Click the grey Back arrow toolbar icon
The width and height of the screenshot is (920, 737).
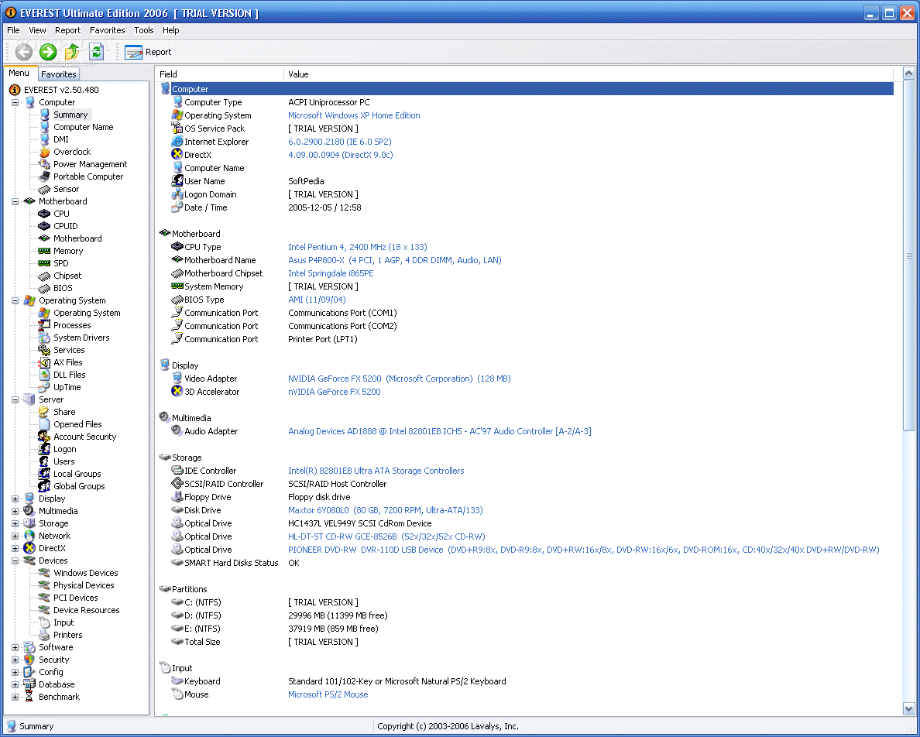[x=23, y=52]
